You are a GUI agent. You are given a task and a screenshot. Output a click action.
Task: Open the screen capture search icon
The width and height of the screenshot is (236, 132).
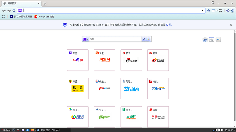point(220,11)
